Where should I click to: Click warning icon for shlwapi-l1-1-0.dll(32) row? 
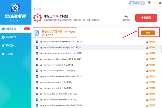click(147, 48)
